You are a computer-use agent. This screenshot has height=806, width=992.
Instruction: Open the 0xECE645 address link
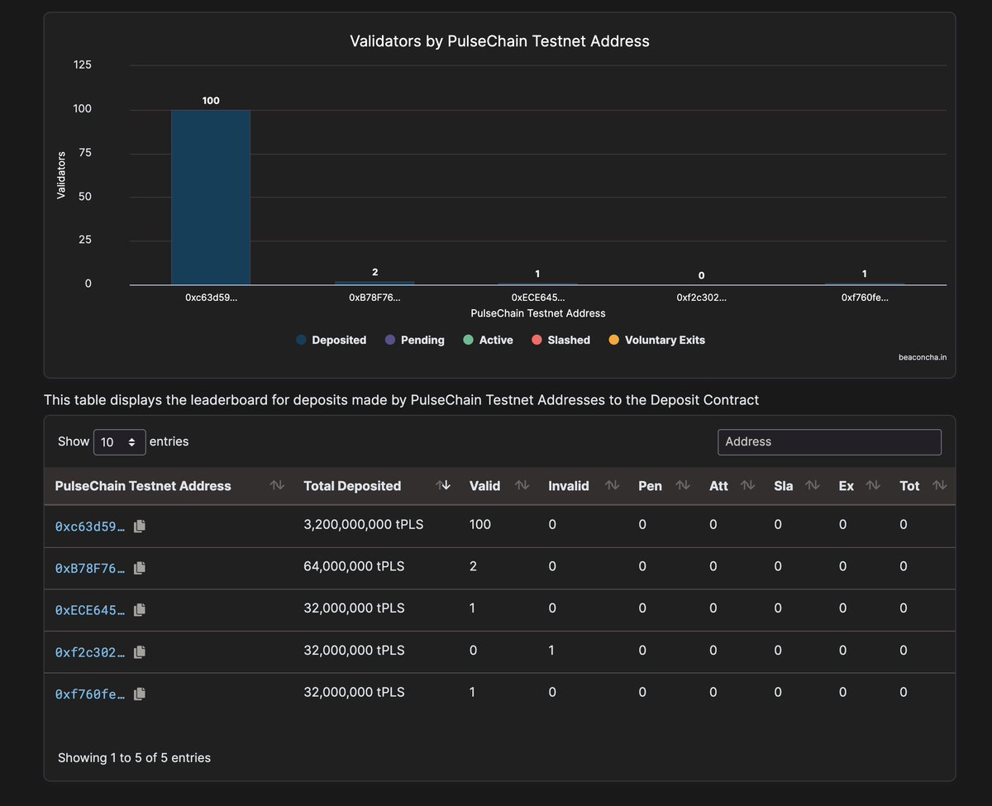click(x=90, y=609)
